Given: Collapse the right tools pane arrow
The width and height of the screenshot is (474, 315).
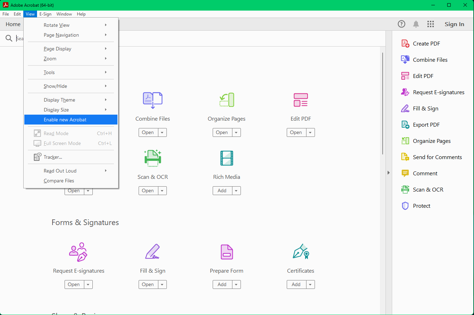Looking at the screenshot, I should point(388,173).
